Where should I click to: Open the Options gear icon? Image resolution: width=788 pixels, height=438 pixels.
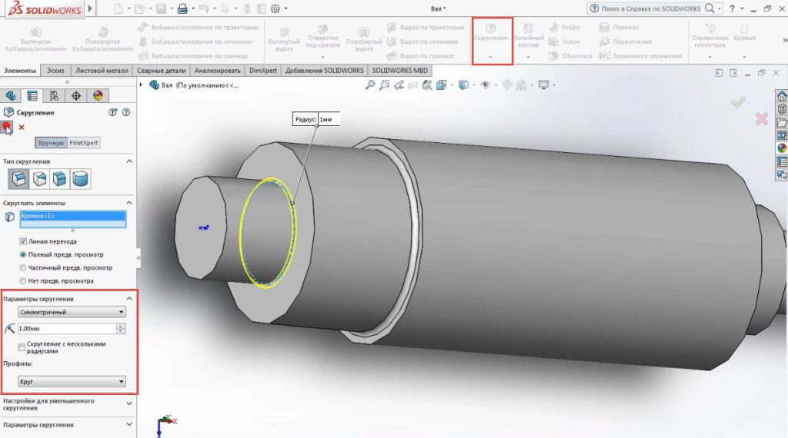(x=275, y=8)
